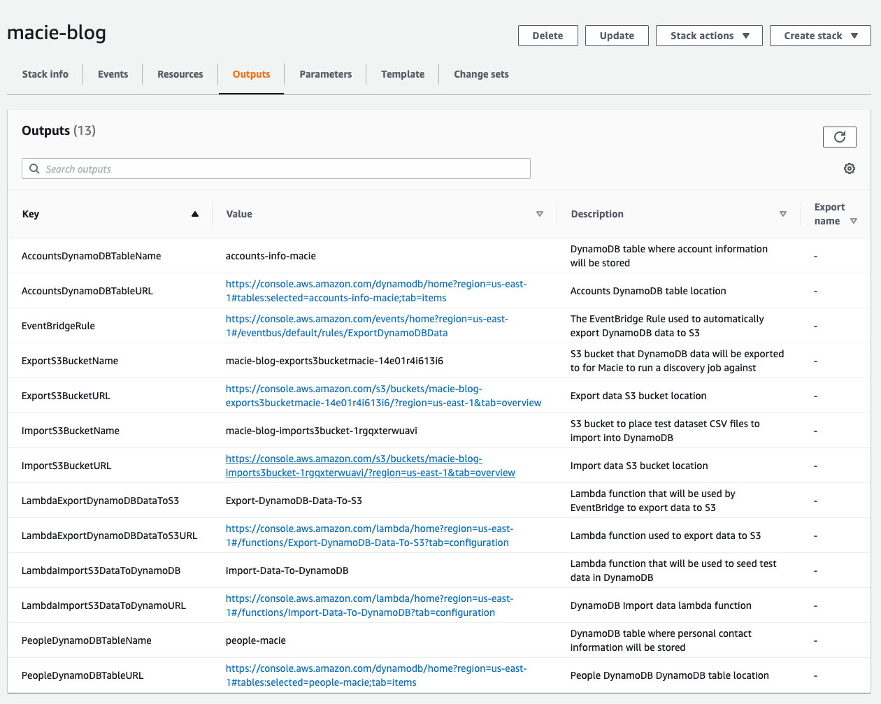
Task: Refresh the outputs list
Action: (840, 137)
